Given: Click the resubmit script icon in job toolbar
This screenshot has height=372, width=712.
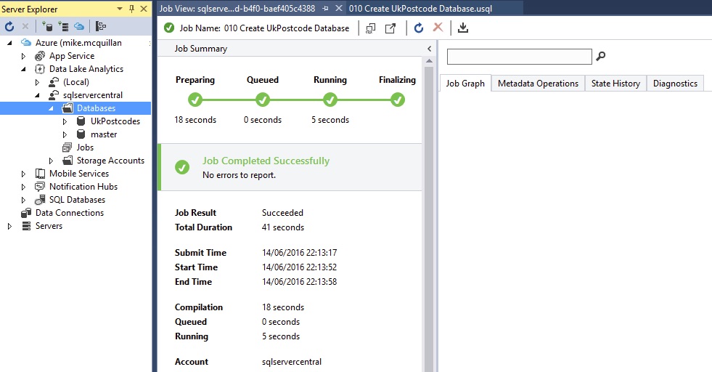Looking at the screenshot, I should [x=371, y=28].
